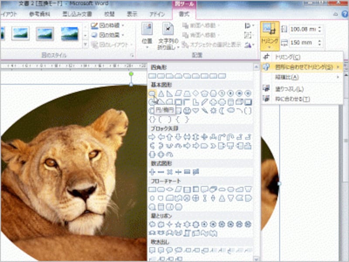This screenshot has width=349, height=262.
Task: Choose the Left Arrow block arrow
Action: point(161,137)
